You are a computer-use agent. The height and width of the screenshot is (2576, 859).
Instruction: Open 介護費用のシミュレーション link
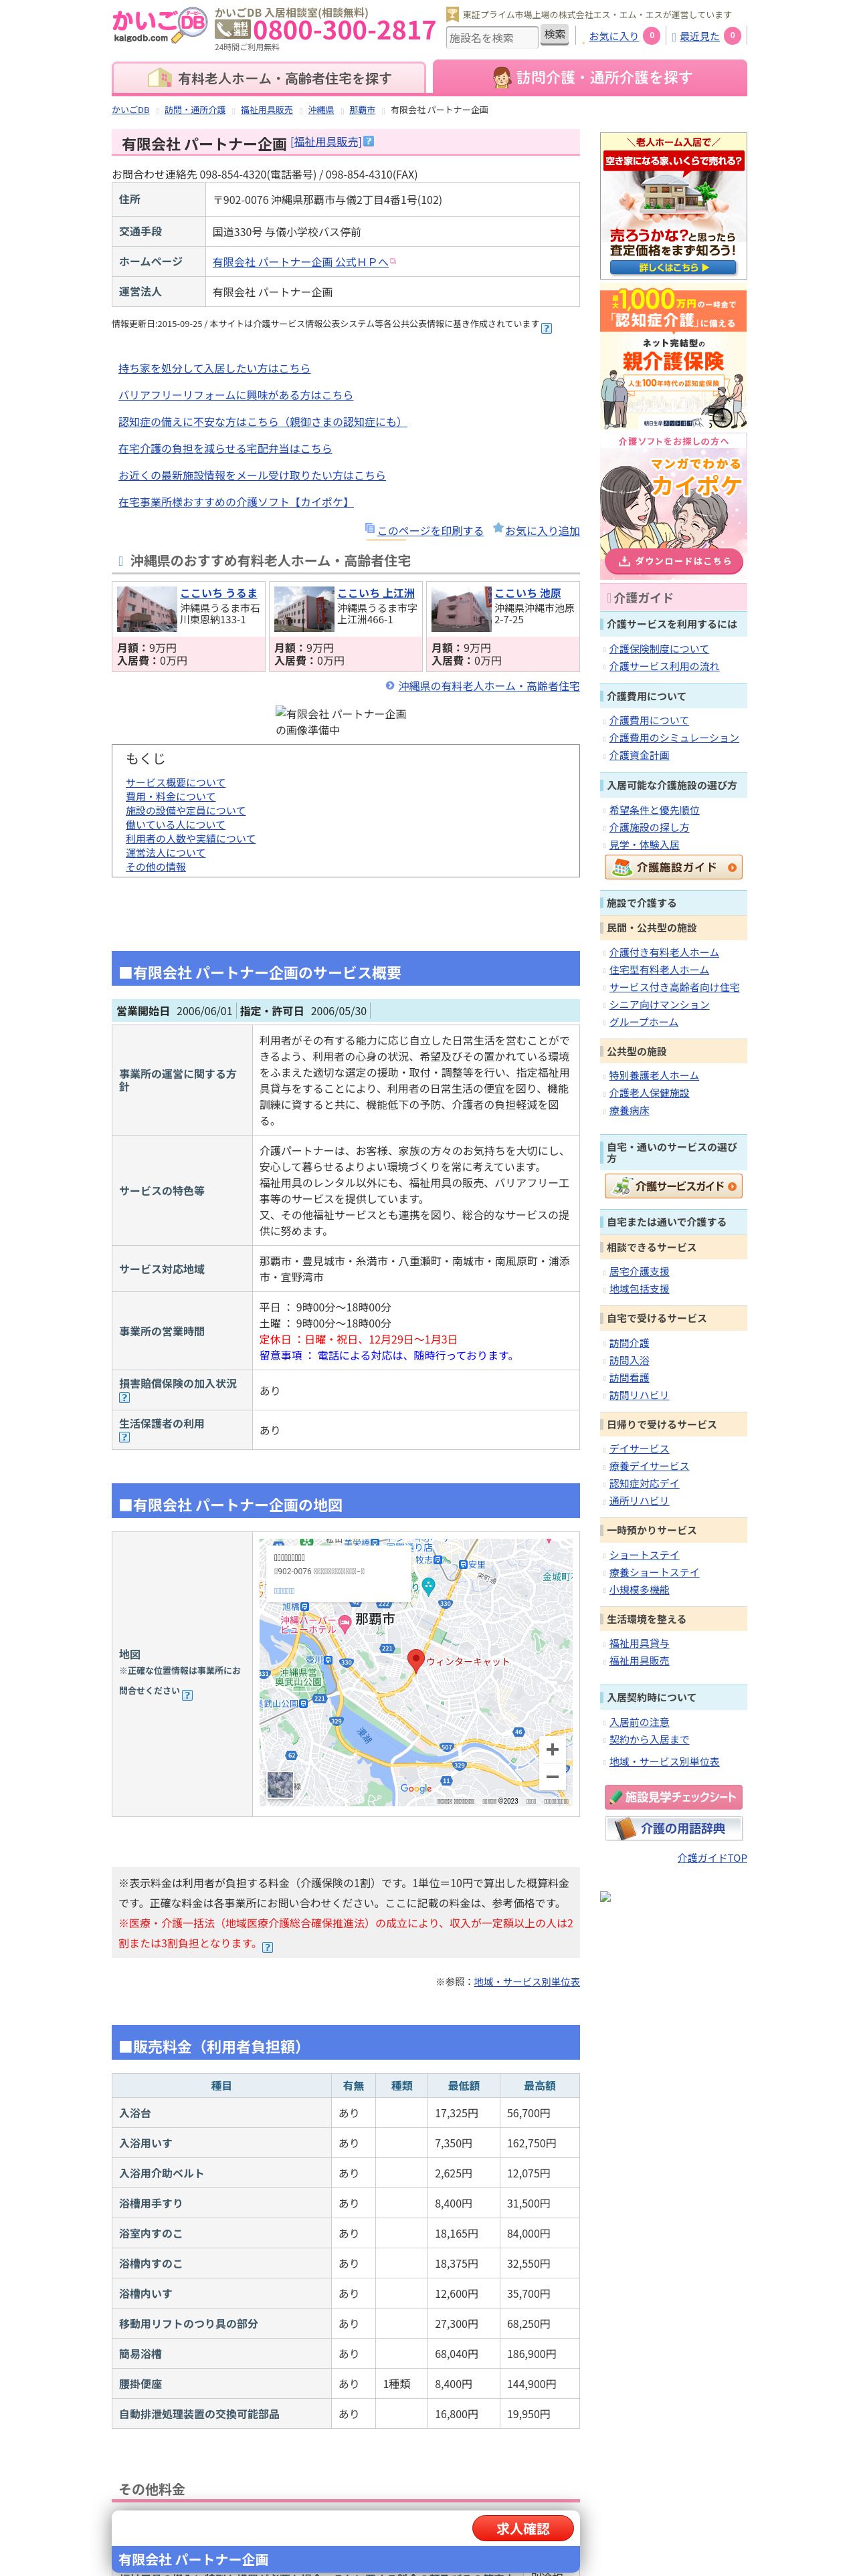[x=674, y=738]
